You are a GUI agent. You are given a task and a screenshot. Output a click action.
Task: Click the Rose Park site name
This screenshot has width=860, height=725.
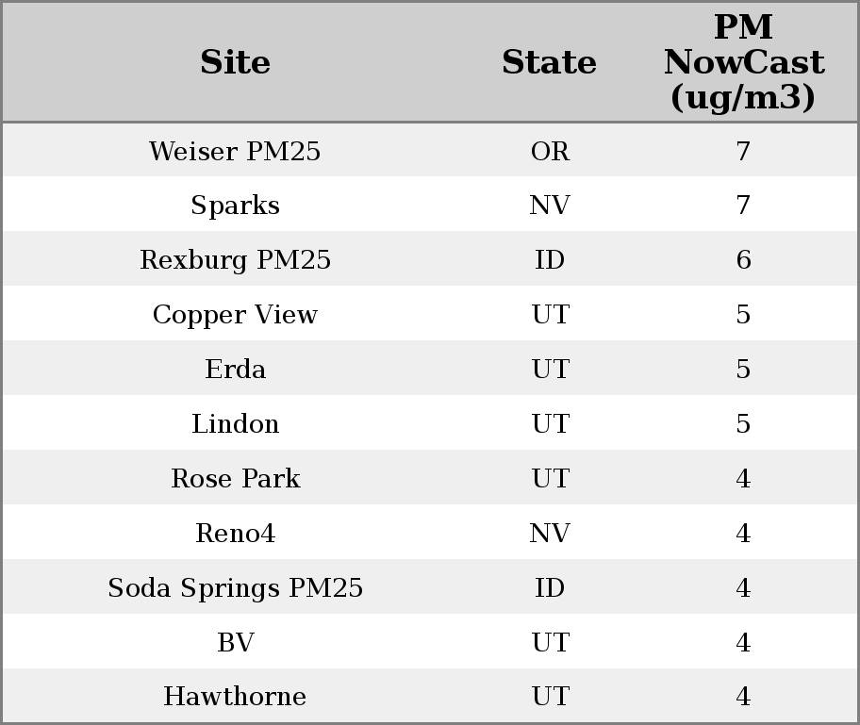pos(235,479)
